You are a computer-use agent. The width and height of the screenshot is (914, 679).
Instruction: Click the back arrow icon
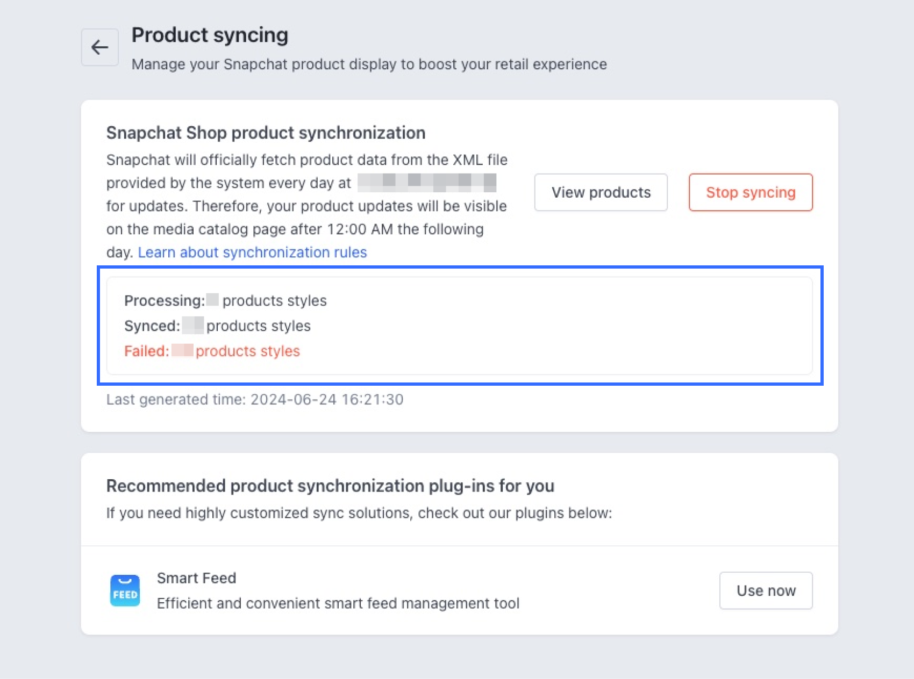point(99,47)
